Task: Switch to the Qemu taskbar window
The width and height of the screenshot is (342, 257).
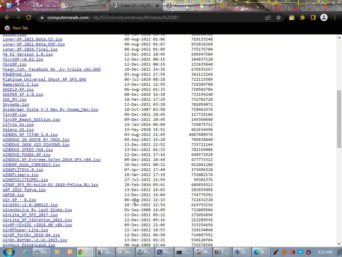Action: (106, 252)
